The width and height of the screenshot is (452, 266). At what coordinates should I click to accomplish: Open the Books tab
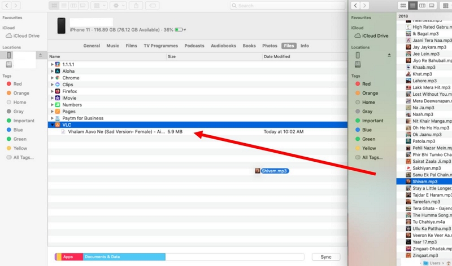[249, 46]
